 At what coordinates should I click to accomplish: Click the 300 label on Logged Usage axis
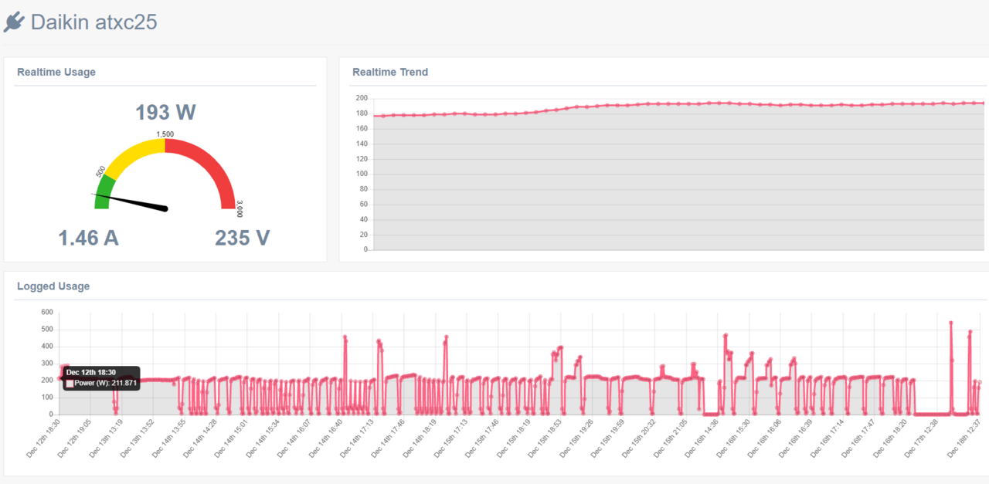coord(47,364)
